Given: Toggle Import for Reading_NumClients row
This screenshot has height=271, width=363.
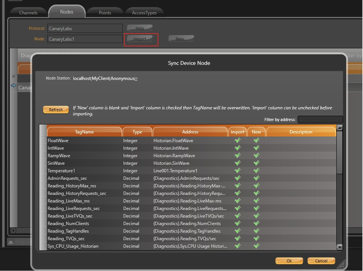Looking at the screenshot, I should point(238,223).
